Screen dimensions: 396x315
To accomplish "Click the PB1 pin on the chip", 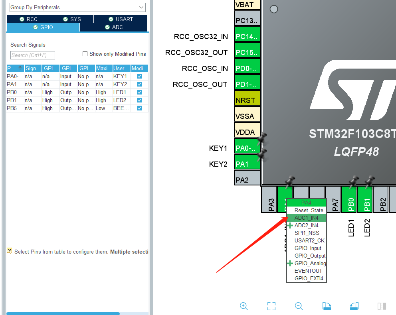I will (x=365, y=199).
